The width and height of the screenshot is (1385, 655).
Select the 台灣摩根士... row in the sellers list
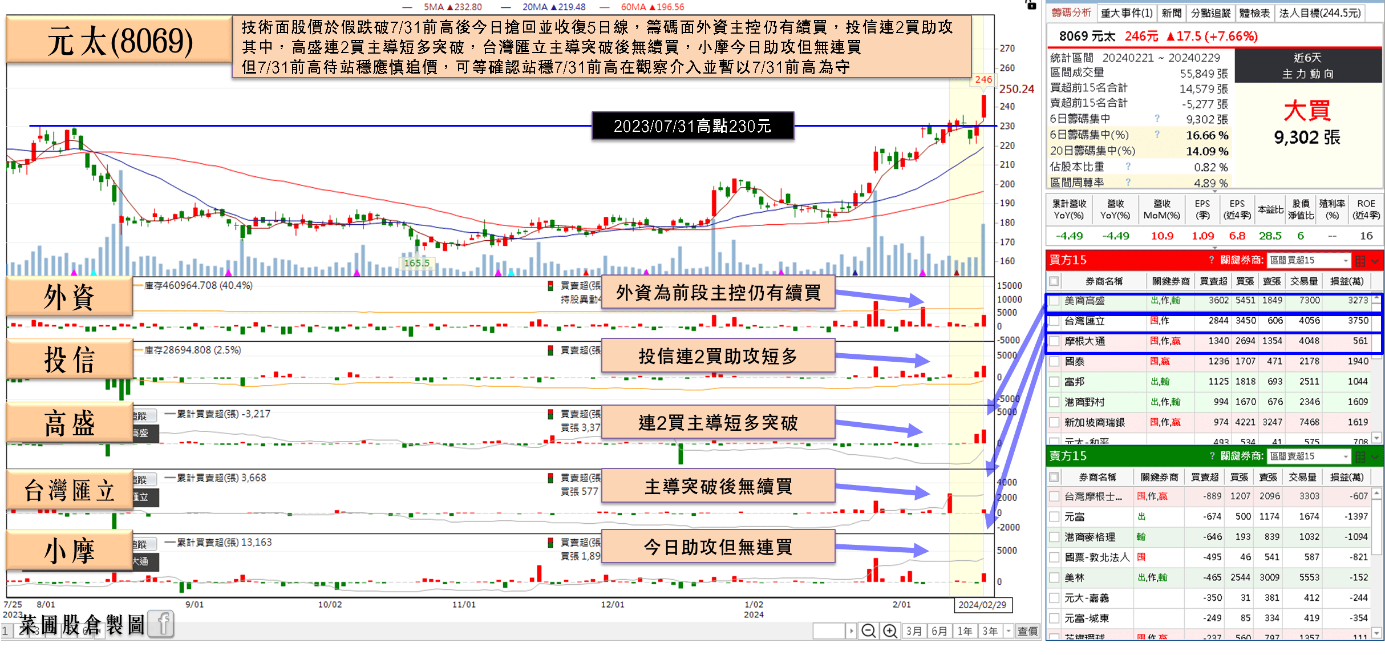click(x=1208, y=496)
